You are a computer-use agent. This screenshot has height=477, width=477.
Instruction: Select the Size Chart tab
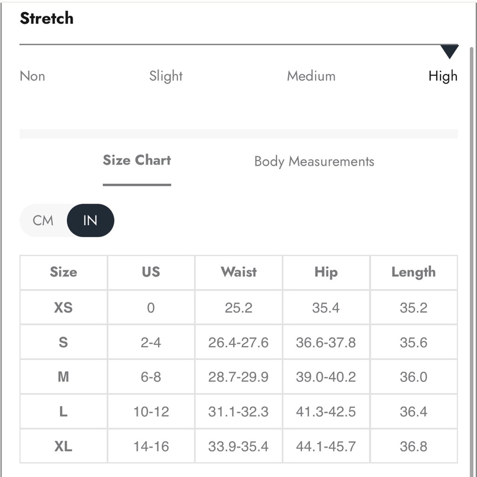137,160
